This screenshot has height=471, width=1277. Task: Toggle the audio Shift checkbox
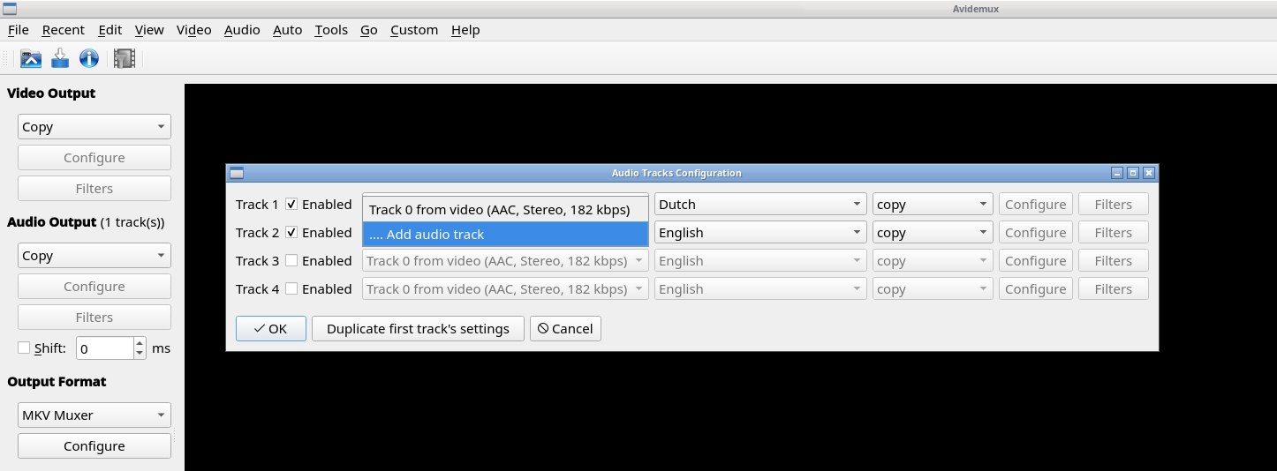coord(24,348)
